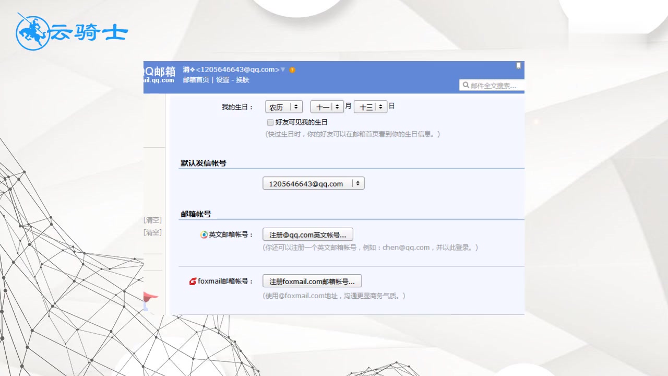Click the search magnifier icon
Screen dimensions: 668x376
point(466,85)
